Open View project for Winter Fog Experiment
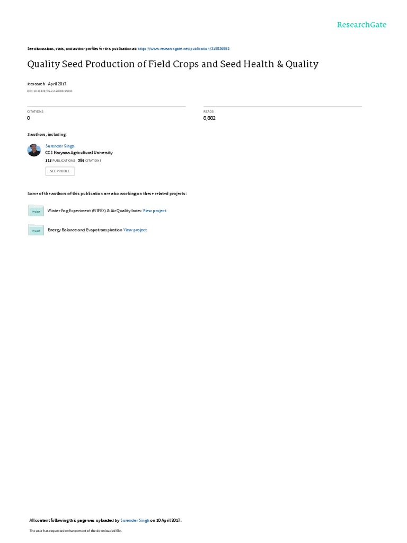The width and height of the screenshot is (407, 543). [x=154, y=211]
